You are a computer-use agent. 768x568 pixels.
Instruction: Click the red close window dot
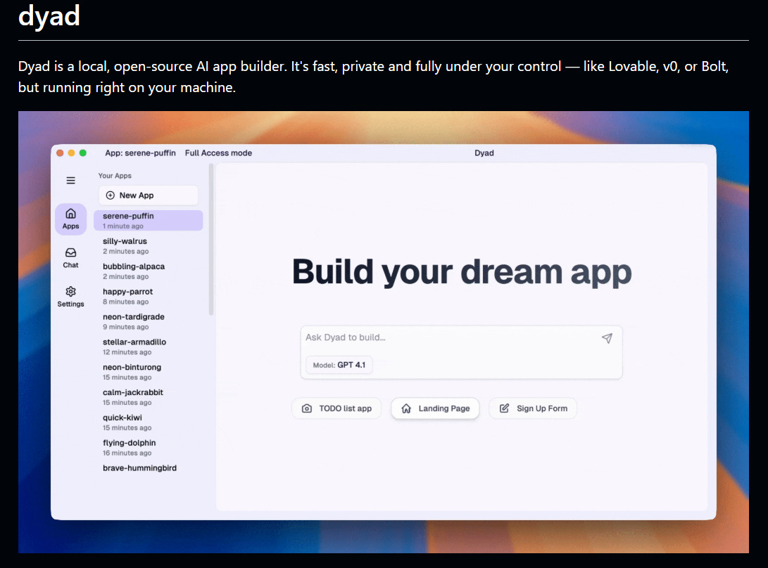60,153
